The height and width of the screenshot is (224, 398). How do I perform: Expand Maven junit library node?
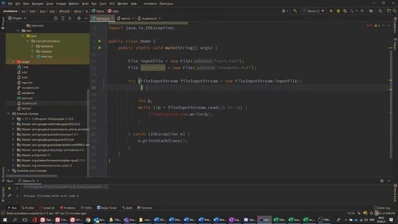[13, 155]
